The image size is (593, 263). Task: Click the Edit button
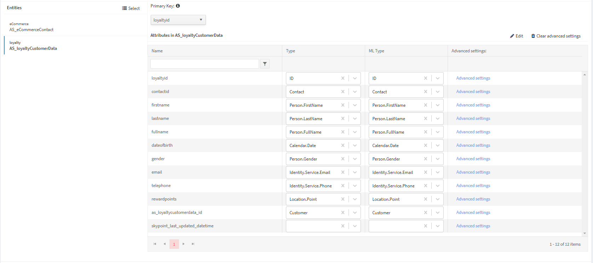pos(517,36)
